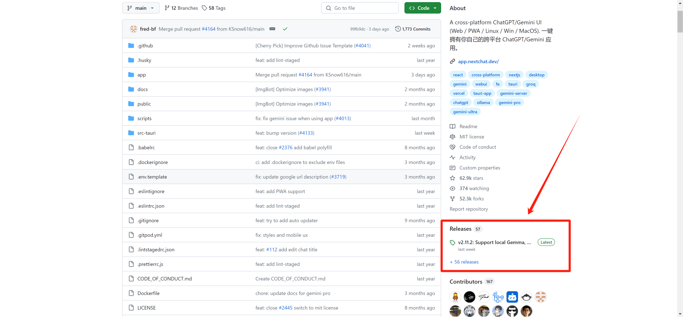Open issue #112 link
This screenshot has height=317, width=683.
pyautogui.click(x=272, y=250)
